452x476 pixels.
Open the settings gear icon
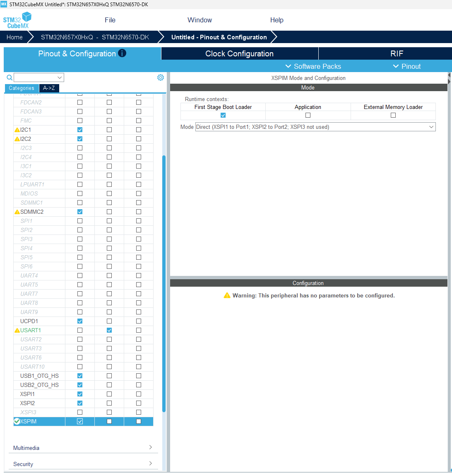161,77
